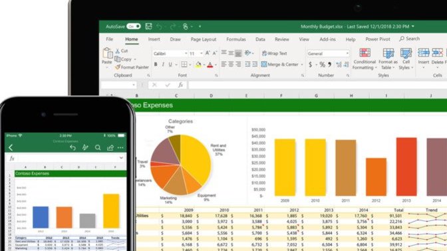Click the Cut scissors icon
447x251 pixels.
click(x=118, y=51)
